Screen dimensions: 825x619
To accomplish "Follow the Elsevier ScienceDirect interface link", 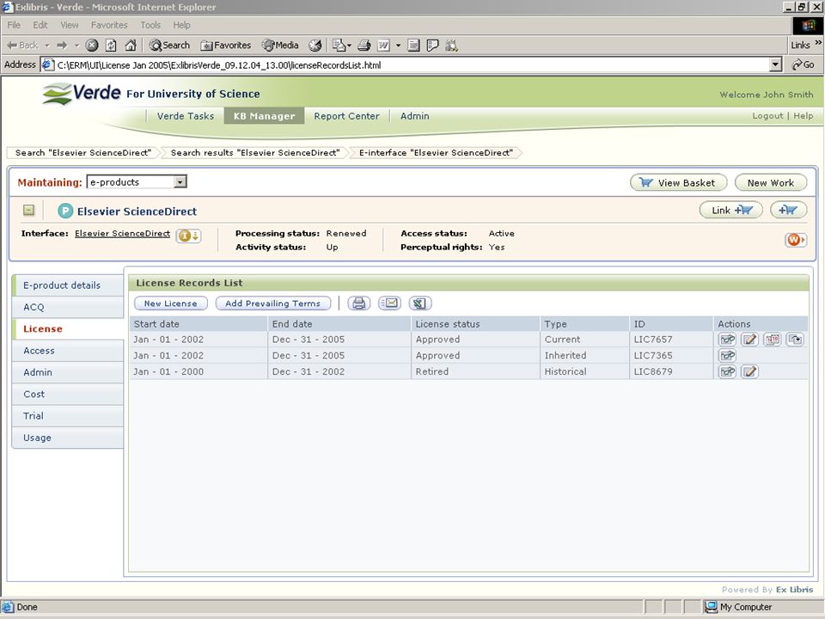I will coord(122,234).
